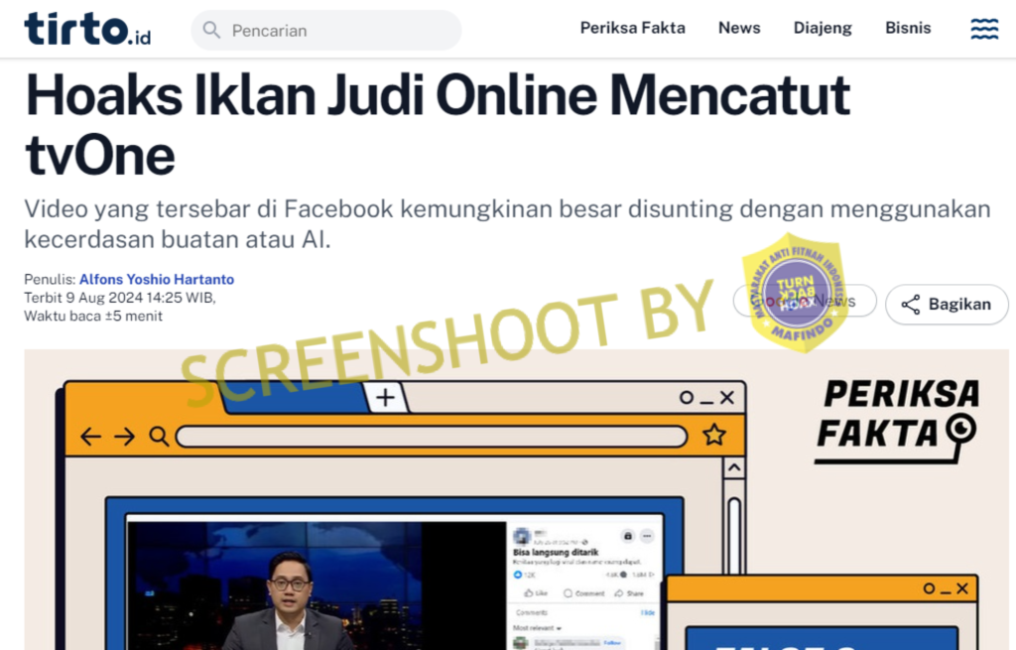Select the subtitle about the Facebook video
The width and height of the screenshot is (1016, 650).
pos(507,224)
